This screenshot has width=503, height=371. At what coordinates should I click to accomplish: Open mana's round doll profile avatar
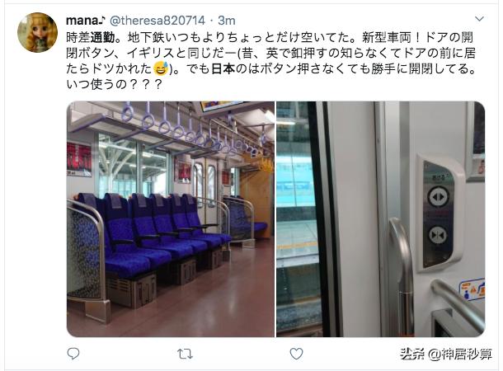coord(38,32)
